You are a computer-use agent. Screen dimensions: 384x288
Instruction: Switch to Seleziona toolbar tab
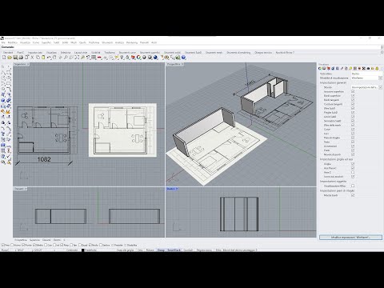[x=66, y=53]
